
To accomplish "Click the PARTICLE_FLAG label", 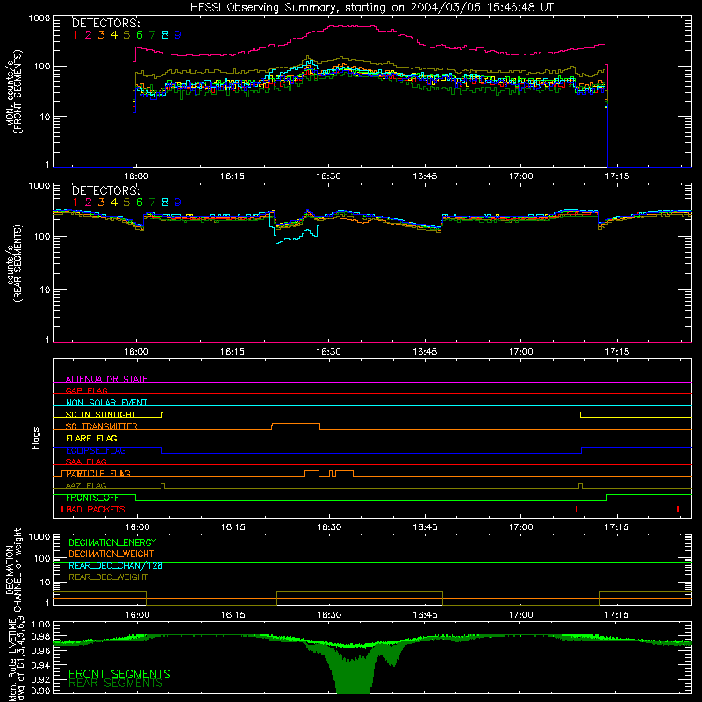I will 98,474.
